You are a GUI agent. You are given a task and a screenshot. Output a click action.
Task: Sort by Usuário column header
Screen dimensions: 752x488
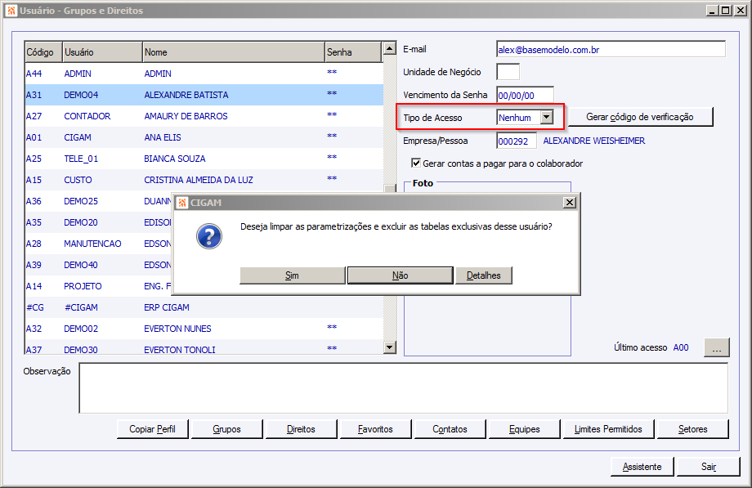103,51
